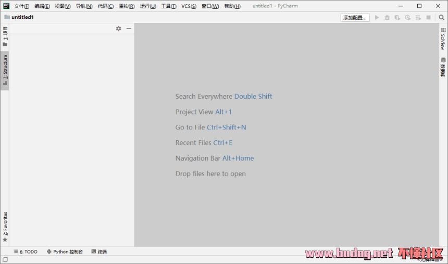The height and width of the screenshot is (264, 448).
Task: Open the 导航(N) menu
Action: coord(84,6)
